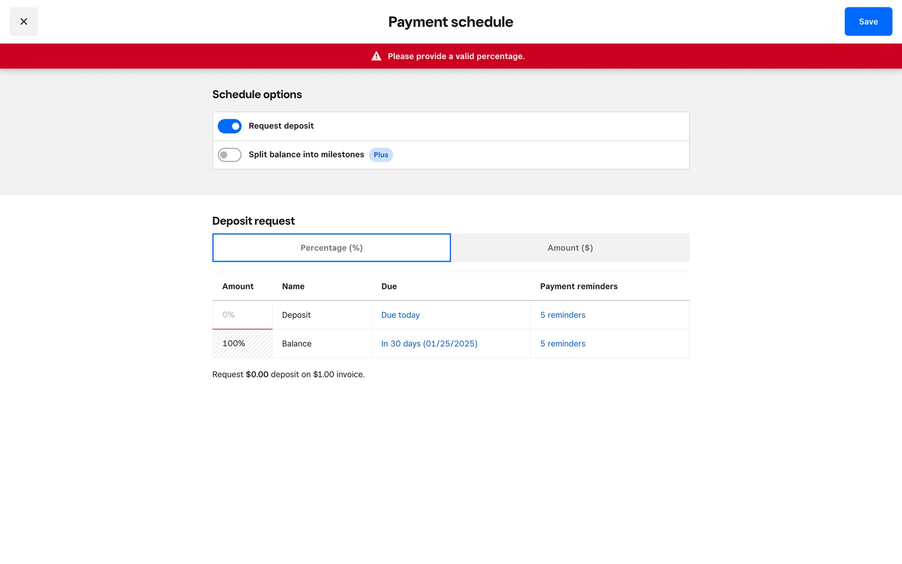Viewport: 902px width, 564px height.
Task: Open the Due today date option
Action: coord(400,315)
